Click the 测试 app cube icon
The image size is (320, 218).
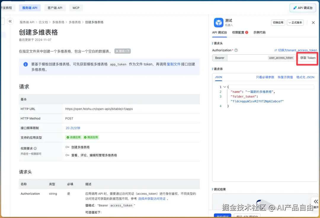point(219,23)
